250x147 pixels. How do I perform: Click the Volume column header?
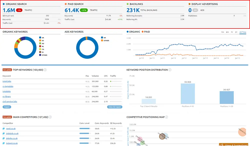coord(95,76)
